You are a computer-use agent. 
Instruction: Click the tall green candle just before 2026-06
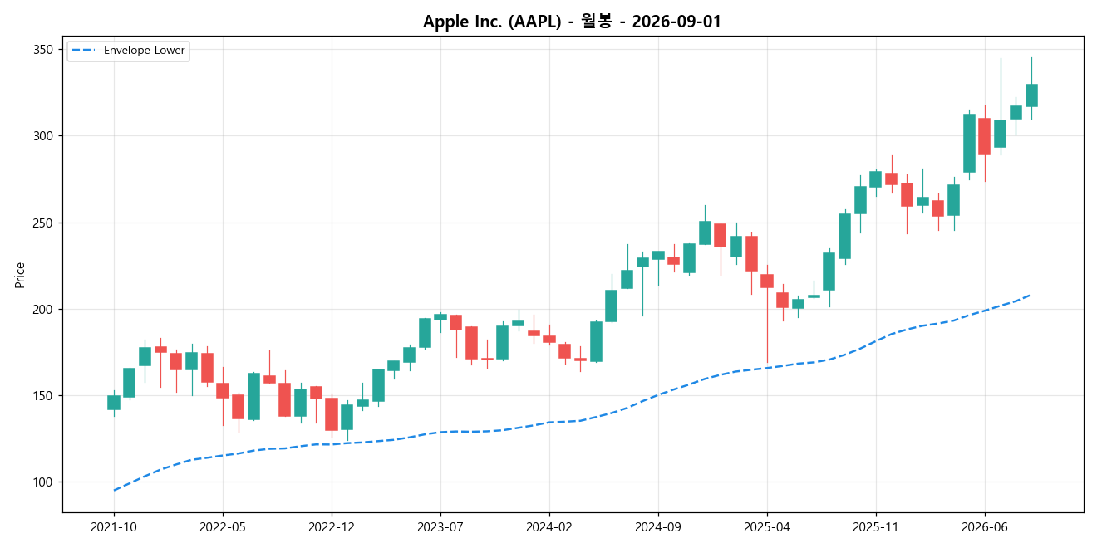[969, 143]
